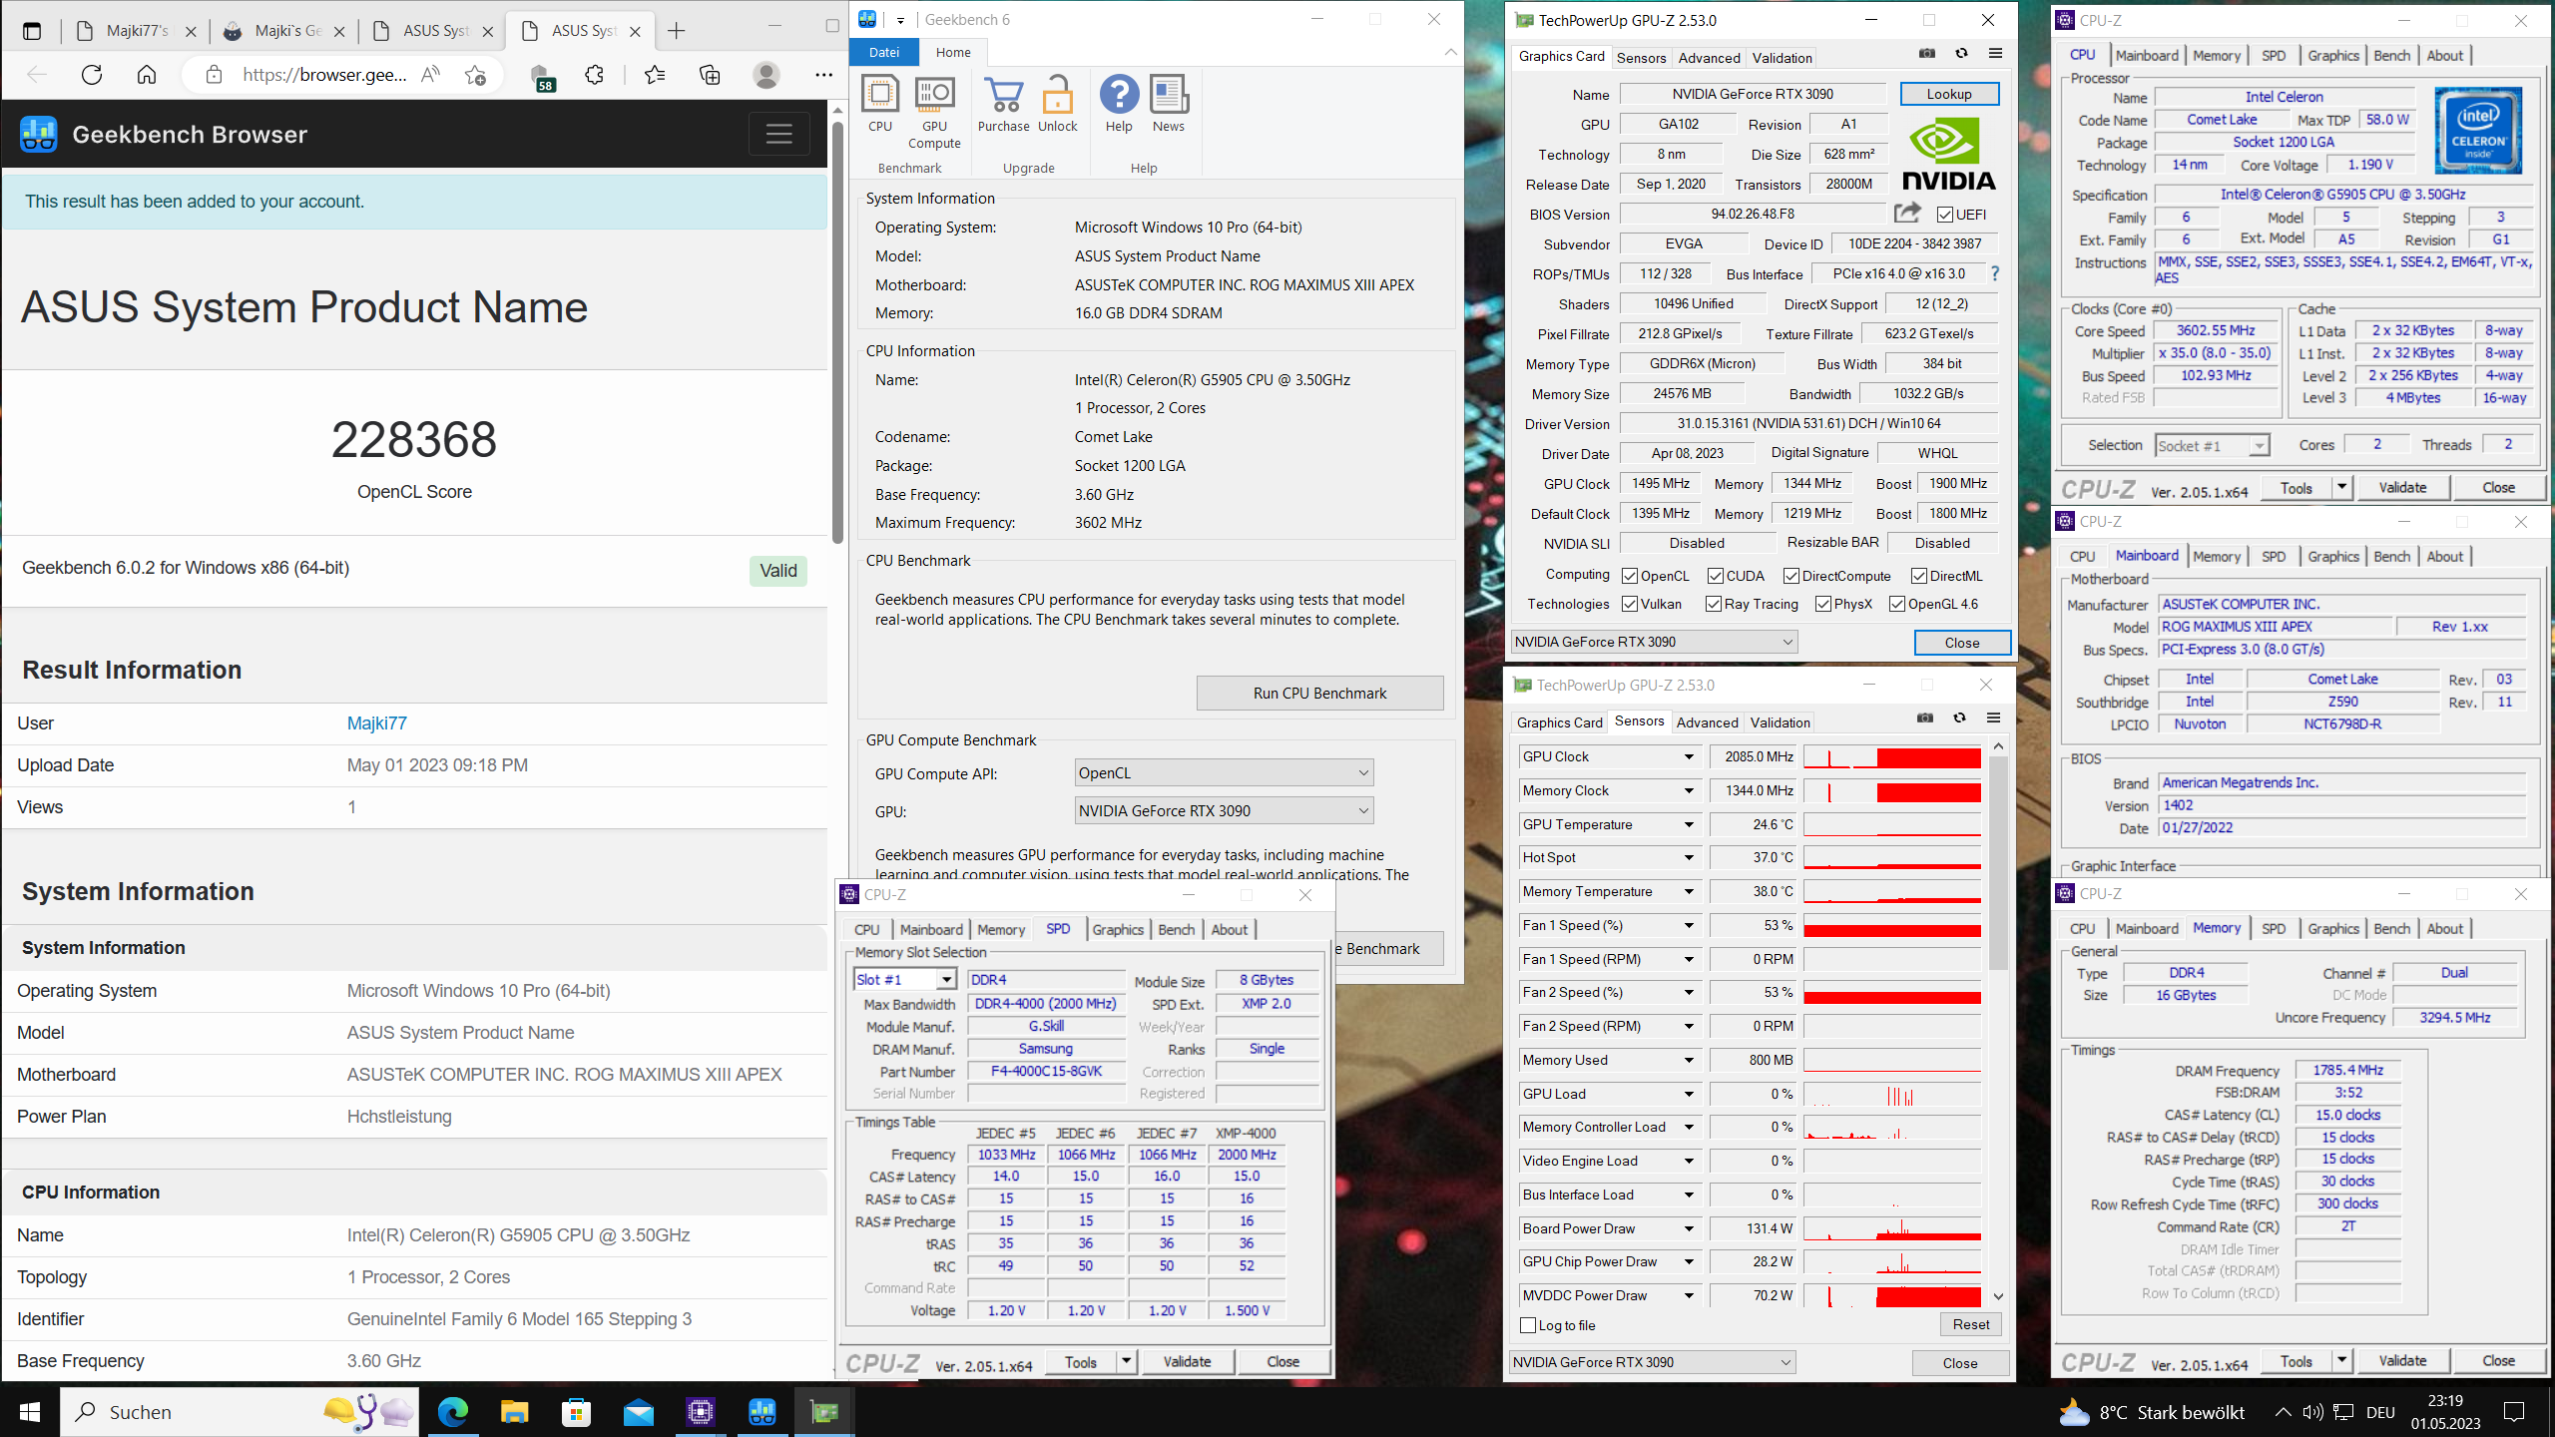2555x1437 pixels.
Task: Open GPU selector dropdown in GPU-Z Sensors window
Action: click(1652, 1362)
